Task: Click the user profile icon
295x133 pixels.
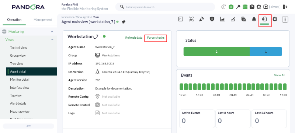Action: click(265, 7)
